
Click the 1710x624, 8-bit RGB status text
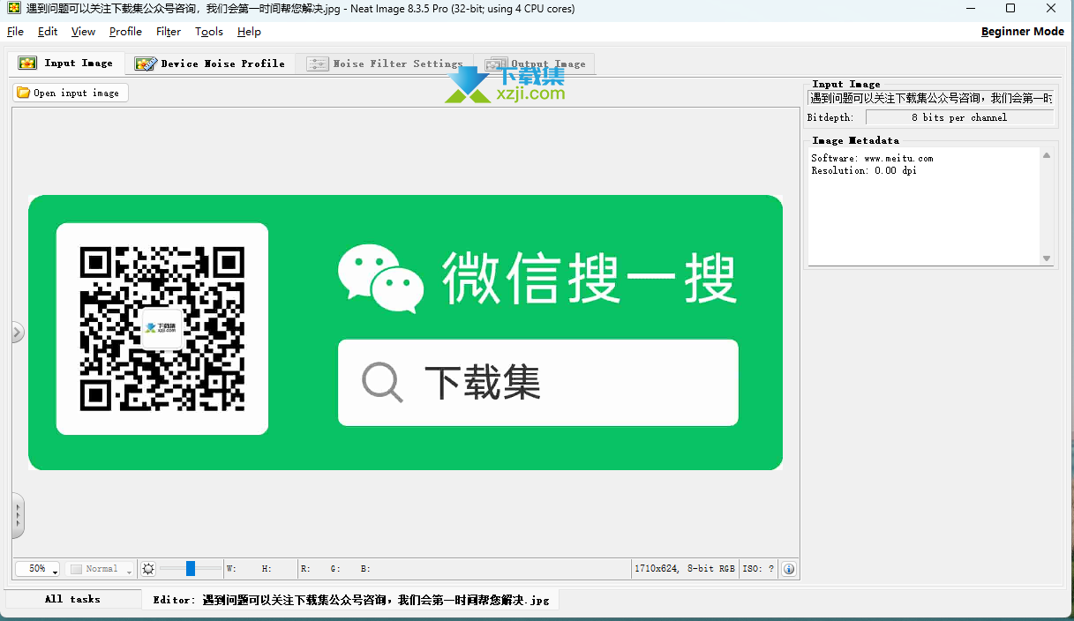(685, 569)
